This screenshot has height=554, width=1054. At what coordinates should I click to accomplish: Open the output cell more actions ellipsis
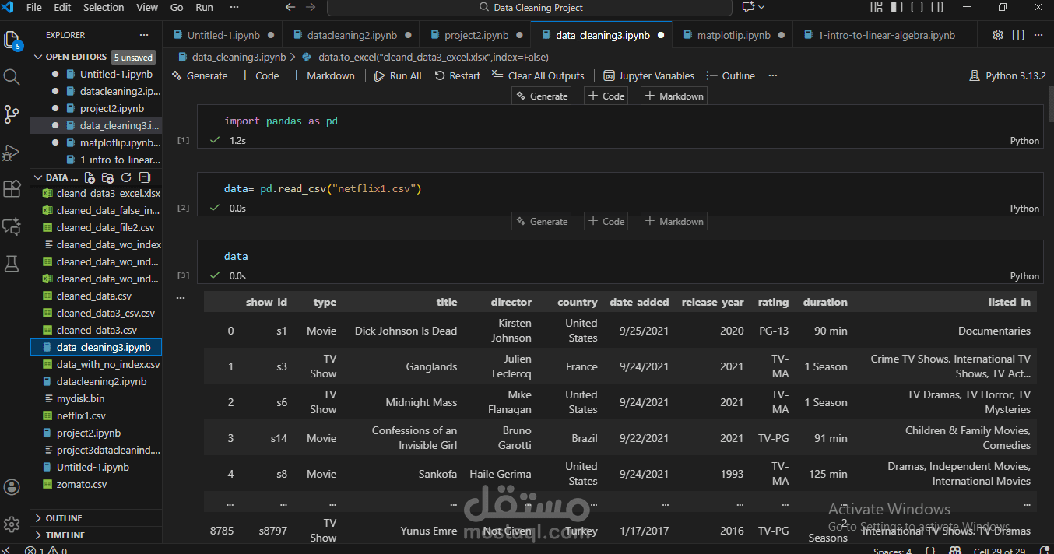(181, 297)
